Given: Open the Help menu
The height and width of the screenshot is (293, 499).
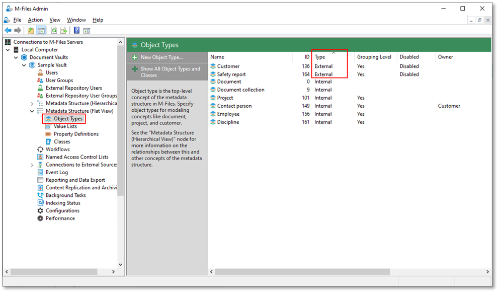Looking at the screenshot, I should [x=98, y=20].
